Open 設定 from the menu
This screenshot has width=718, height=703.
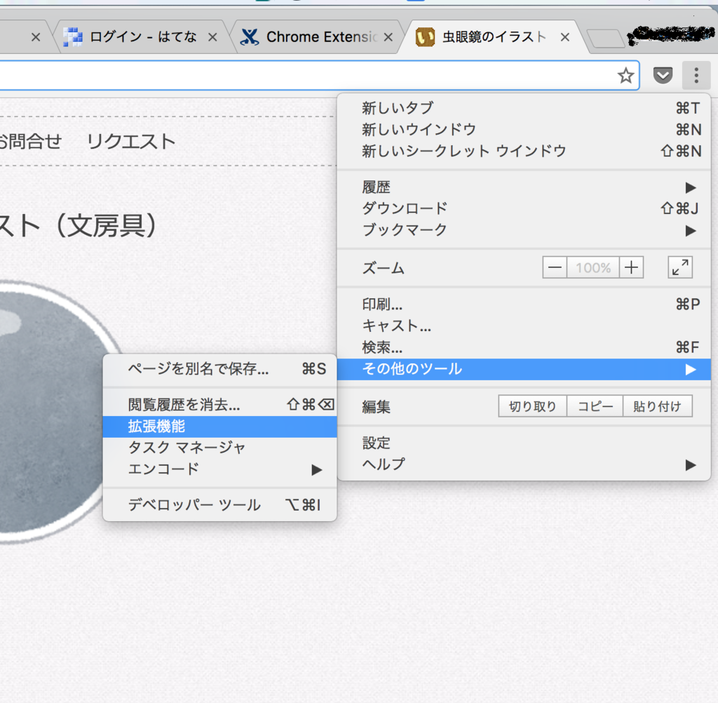tap(524, 443)
